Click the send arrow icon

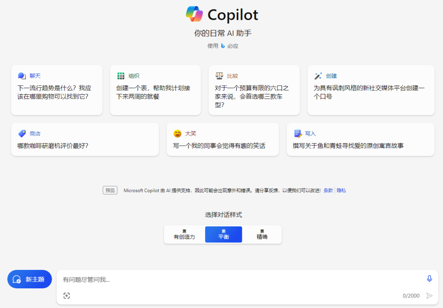[429, 296]
